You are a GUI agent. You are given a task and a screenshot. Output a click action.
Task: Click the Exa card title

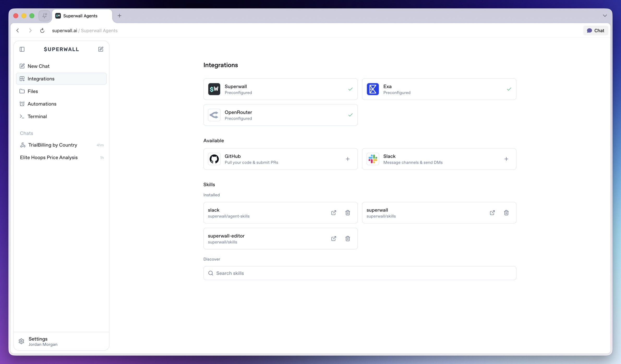[387, 86]
